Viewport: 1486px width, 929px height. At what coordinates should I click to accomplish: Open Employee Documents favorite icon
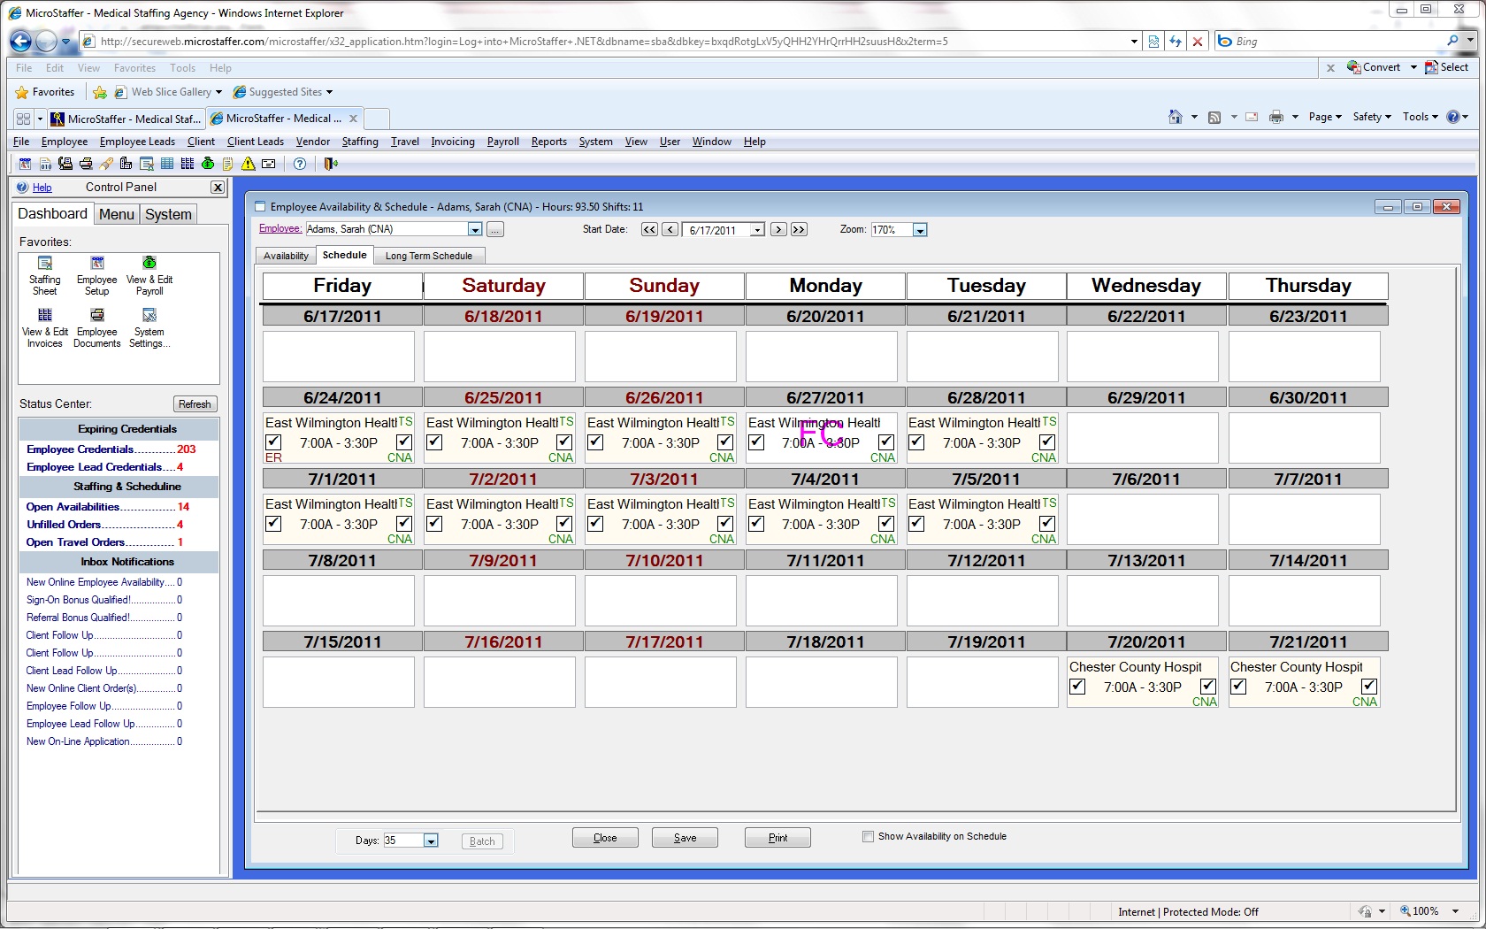97,326
